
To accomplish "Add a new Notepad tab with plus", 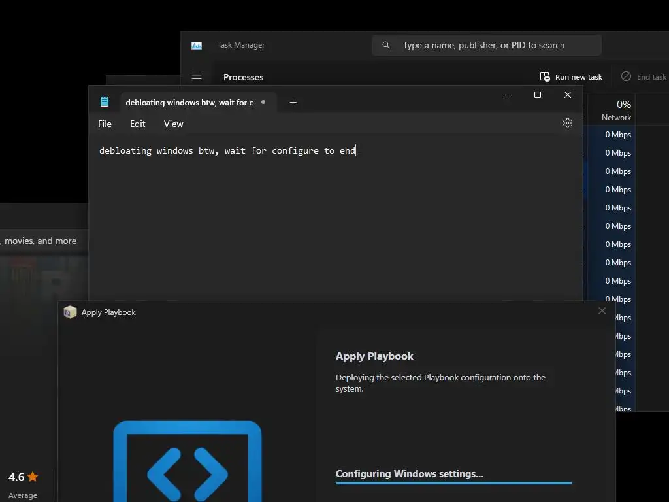I will point(293,103).
